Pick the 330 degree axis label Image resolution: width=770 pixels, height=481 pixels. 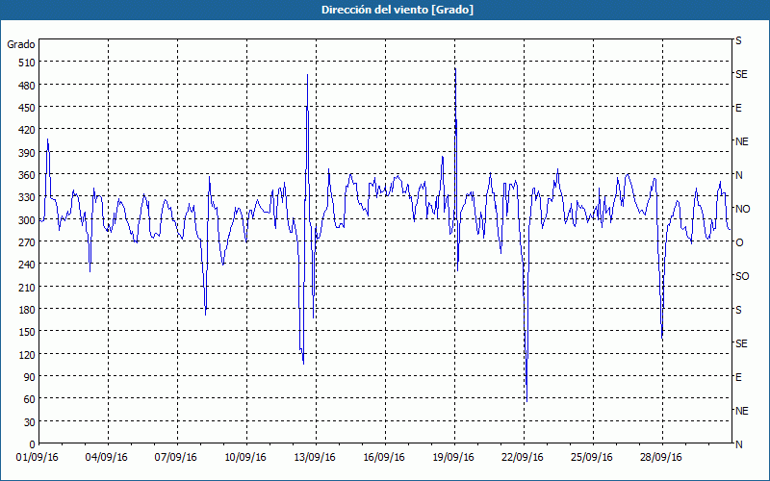point(27,197)
